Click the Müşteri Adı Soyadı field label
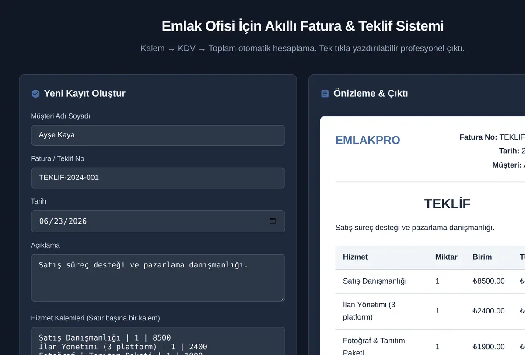This screenshot has width=525, height=355. tap(60, 116)
